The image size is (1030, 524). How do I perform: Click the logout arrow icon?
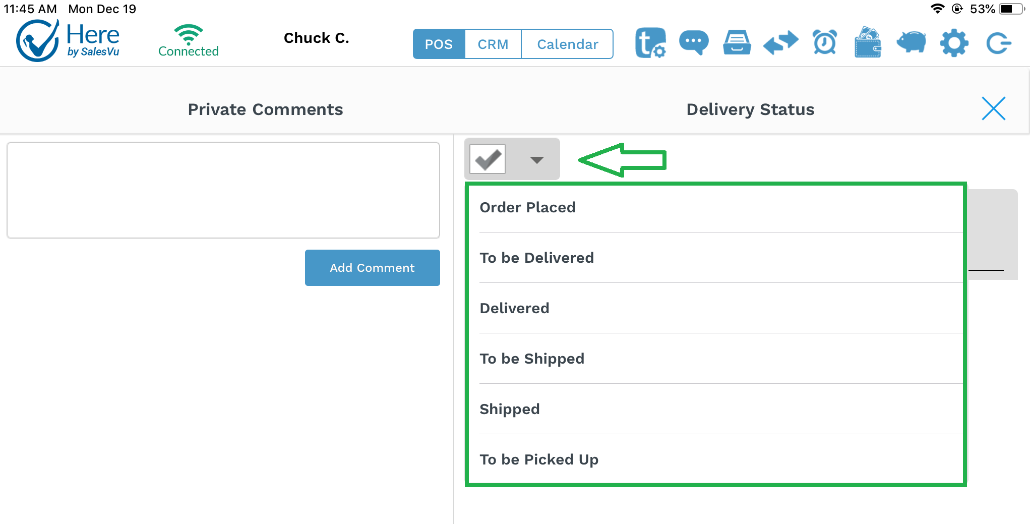pos(998,43)
